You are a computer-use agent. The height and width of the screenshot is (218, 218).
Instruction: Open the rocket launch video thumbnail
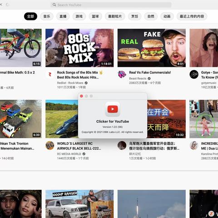[152, 204]
